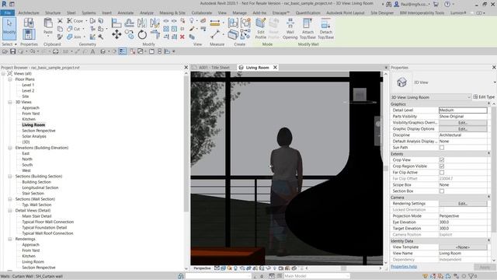Select the Modify tool
The width and height of the screenshot is (497, 280).
[x=9, y=28]
